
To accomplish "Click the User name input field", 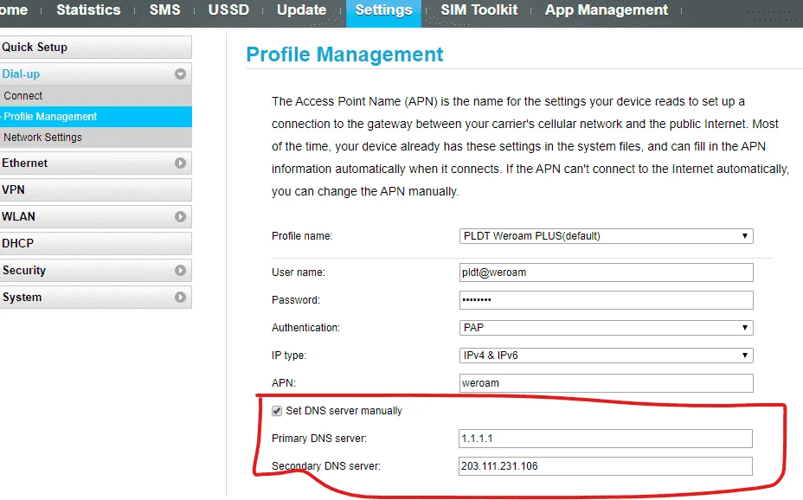I will [607, 272].
